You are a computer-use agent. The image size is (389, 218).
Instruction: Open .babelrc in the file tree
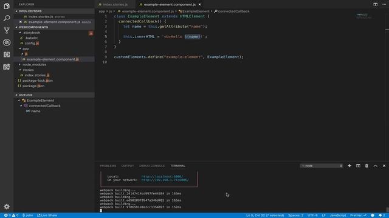coord(32,38)
